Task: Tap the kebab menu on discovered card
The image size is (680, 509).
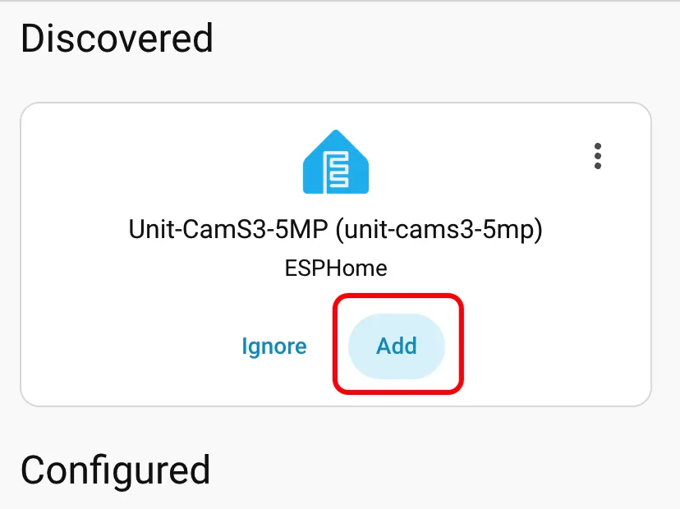Action: pyautogui.click(x=598, y=156)
